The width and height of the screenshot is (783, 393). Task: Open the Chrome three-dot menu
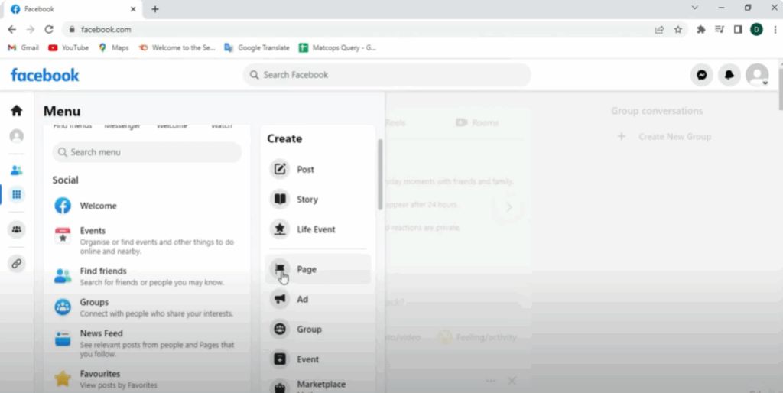(775, 30)
